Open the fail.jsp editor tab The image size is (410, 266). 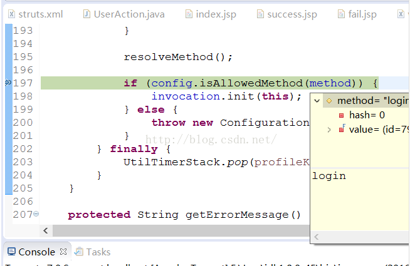point(357,14)
